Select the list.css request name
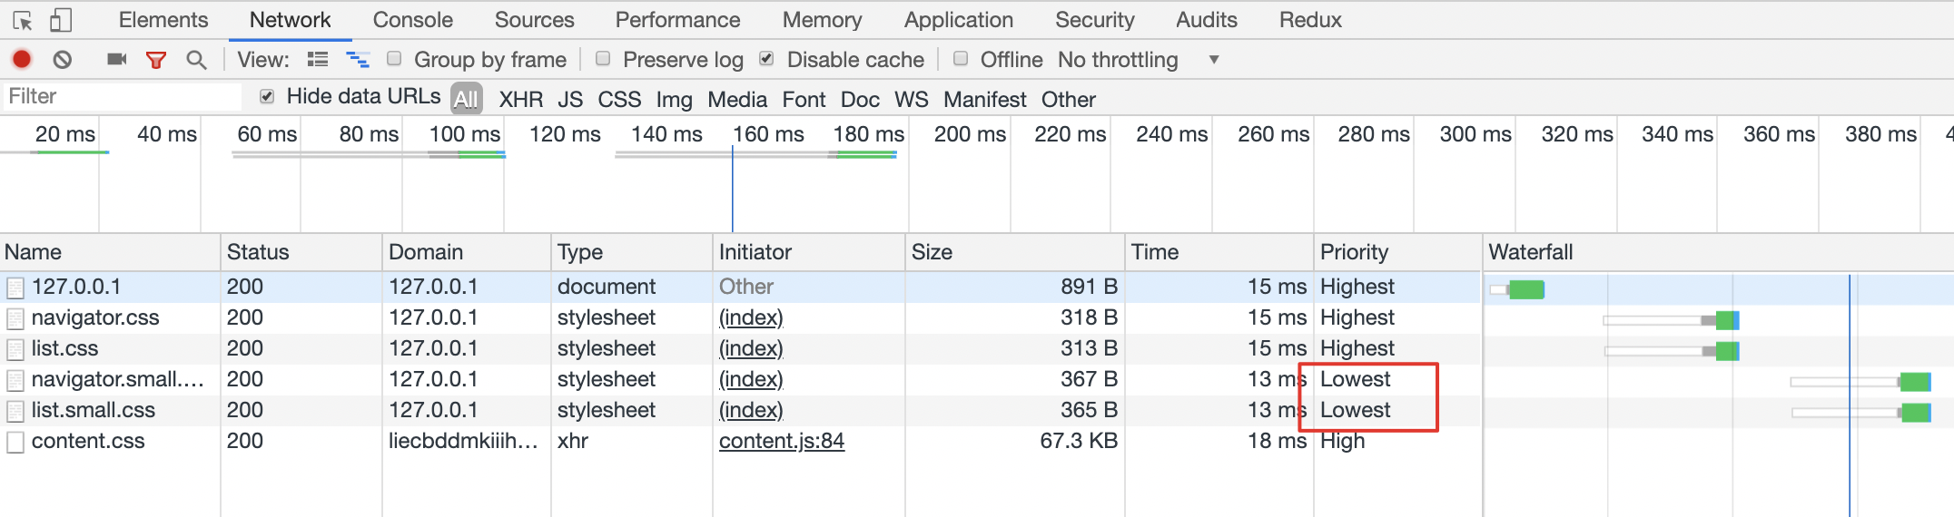This screenshot has width=1954, height=517. [x=64, y=349]
